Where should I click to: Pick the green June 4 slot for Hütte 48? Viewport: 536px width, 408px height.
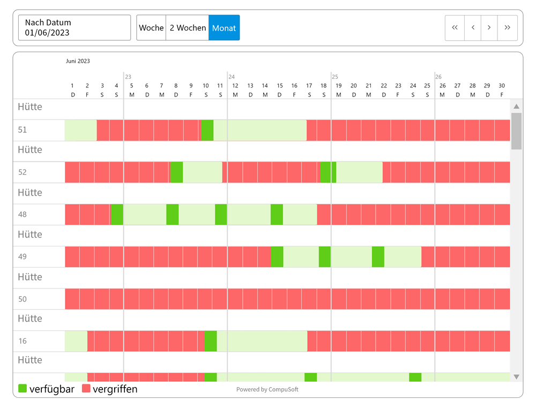click(117, 214)
